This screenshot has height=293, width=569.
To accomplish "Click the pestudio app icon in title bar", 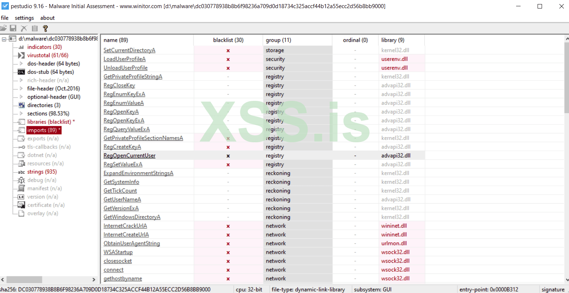I will (5, 6).
